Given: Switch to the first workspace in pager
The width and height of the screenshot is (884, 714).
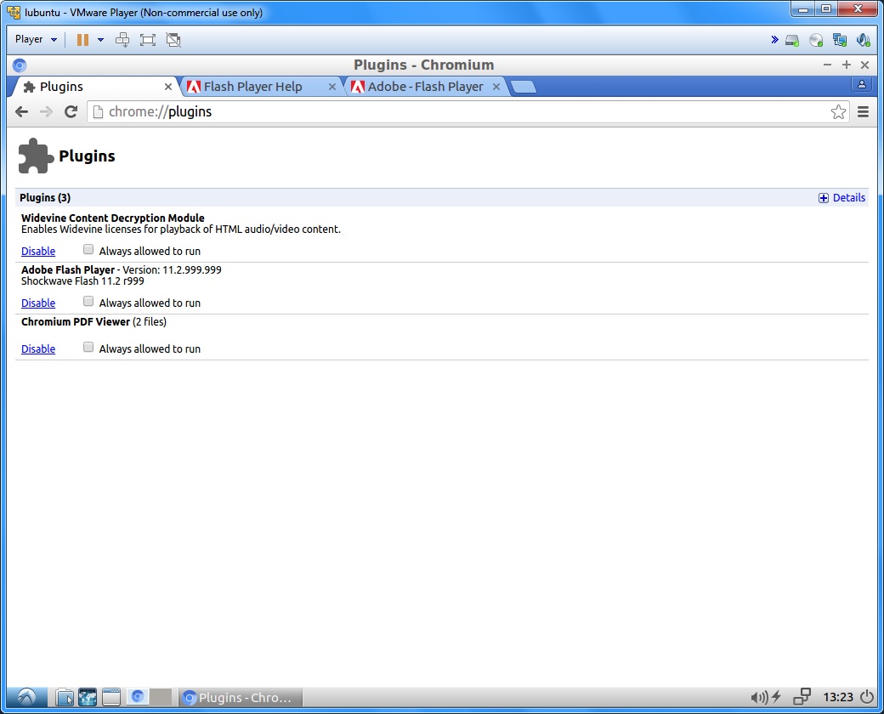Looking at the screenshot, I should click(x=137, y=697).
